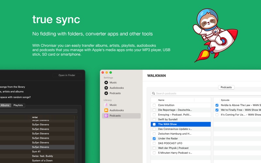The width and height of the screenshot is (261, 163).
Task: Check Zwischen Hamburg und H... checkbox
Action: [154, 134]
